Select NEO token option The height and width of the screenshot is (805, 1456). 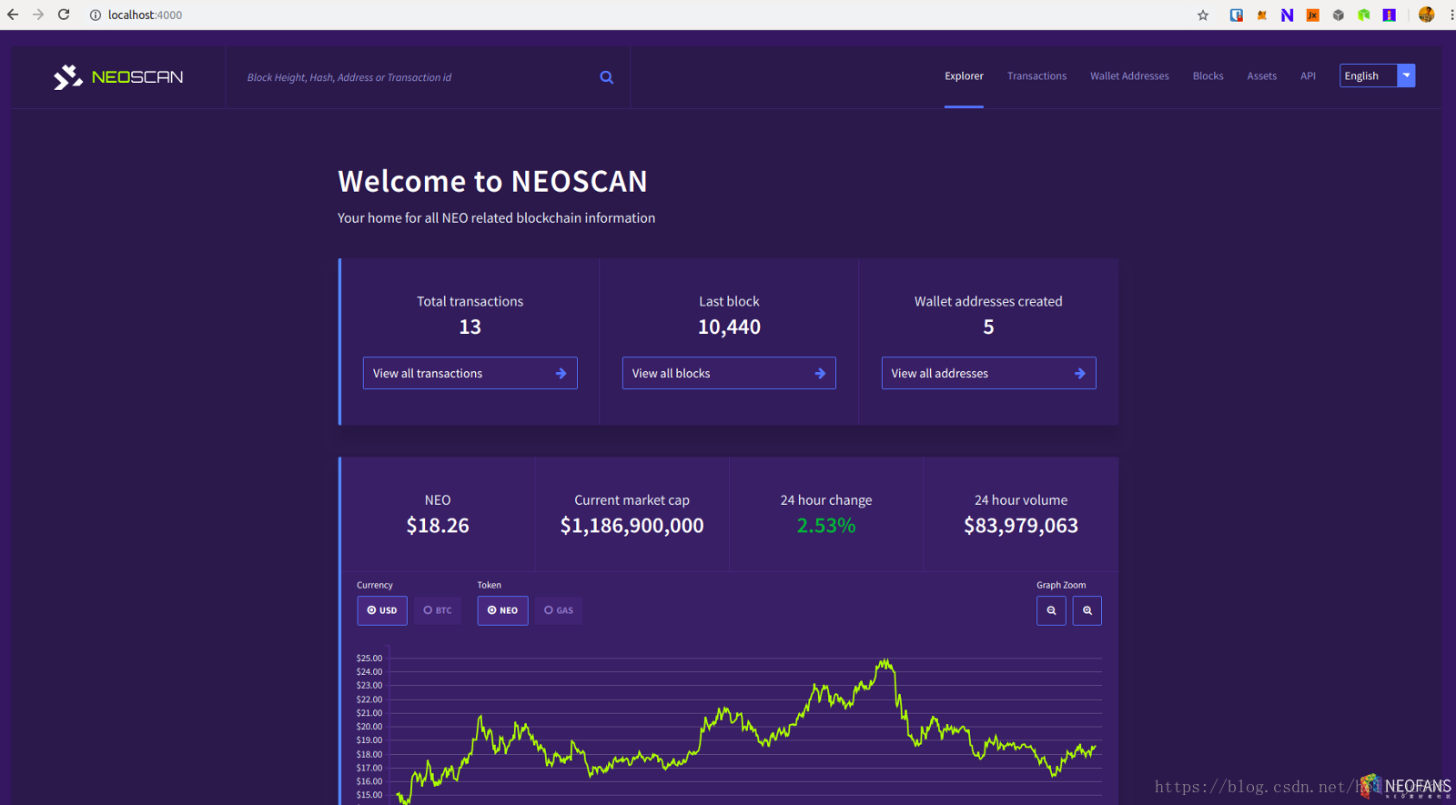pyautogui.click(x=502, y=610)
